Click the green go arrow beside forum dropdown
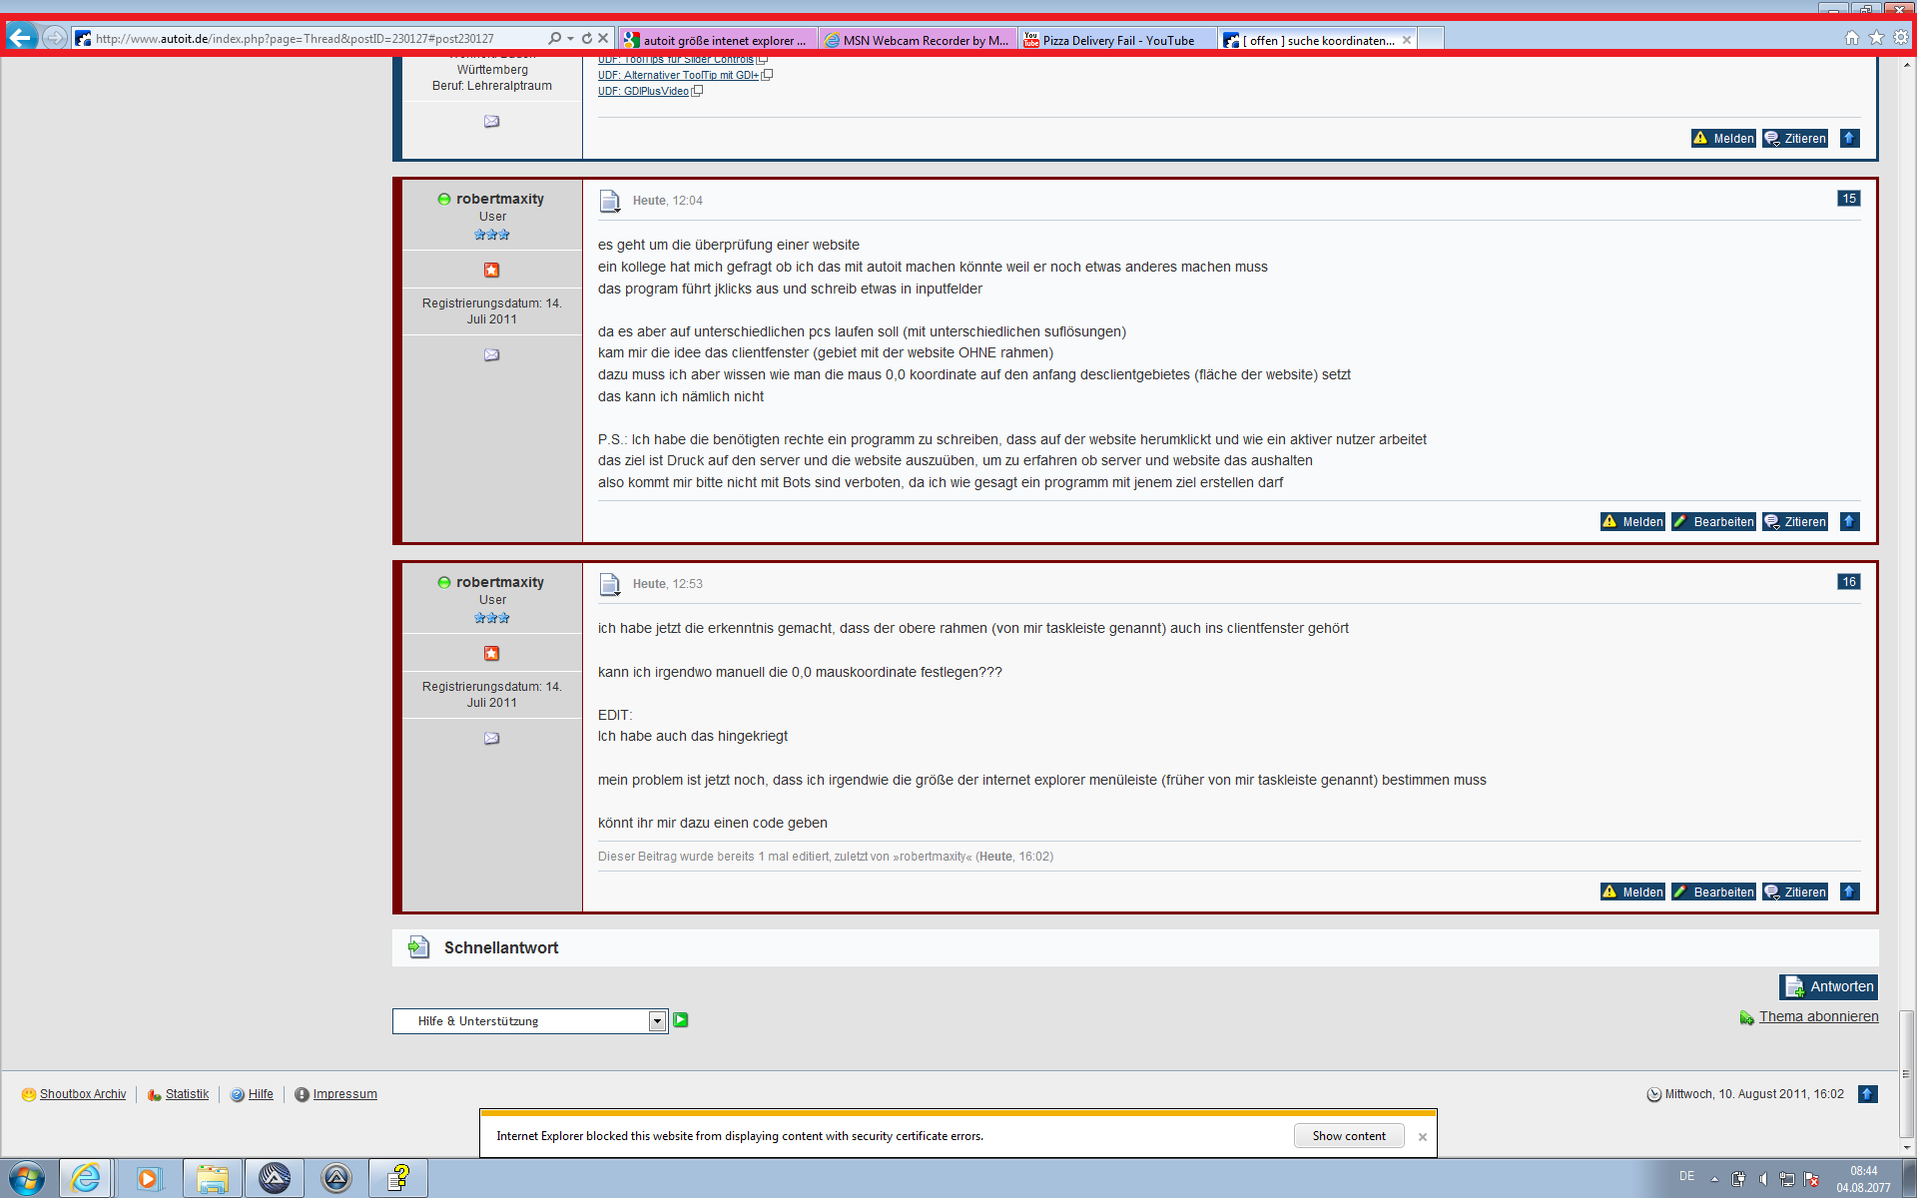The width and height of the screenshot is (1917, 1198). click(681, 1019)
